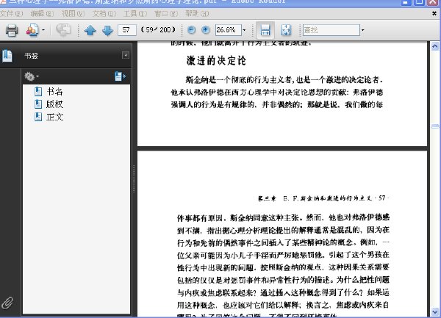
Task: Collapse the bookmarks panel header button
Action: [126, 55]
